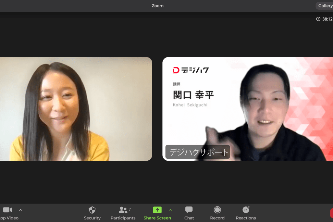Click the Zoom window title text
Screen dimensions: 333x222
(x=158, y=6)
